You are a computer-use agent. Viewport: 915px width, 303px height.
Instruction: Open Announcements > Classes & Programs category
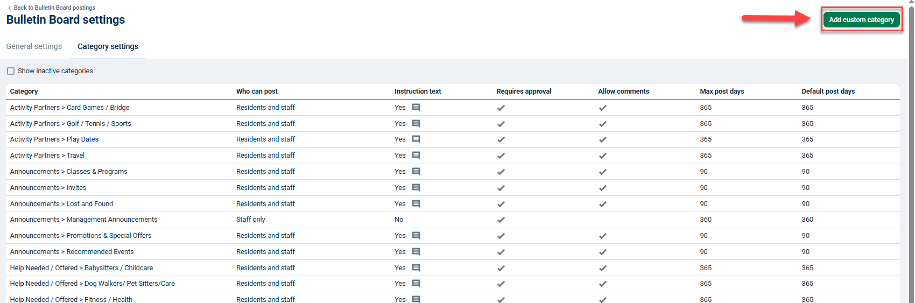coord(68,172)
